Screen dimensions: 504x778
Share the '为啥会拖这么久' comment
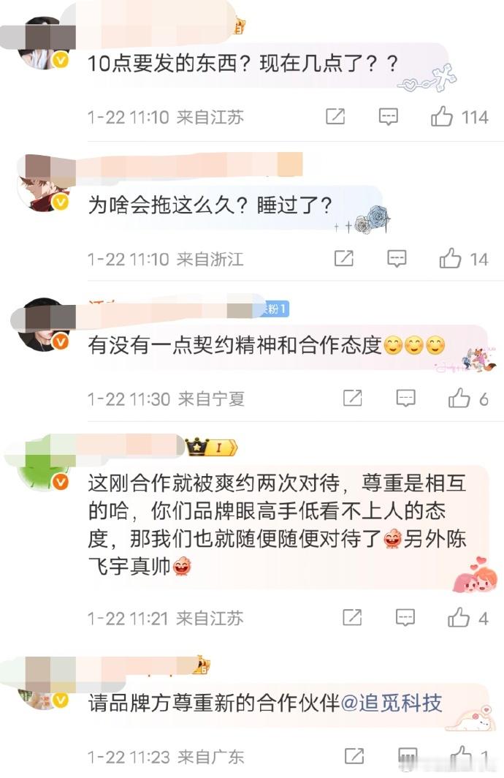(x=343, y=259)
